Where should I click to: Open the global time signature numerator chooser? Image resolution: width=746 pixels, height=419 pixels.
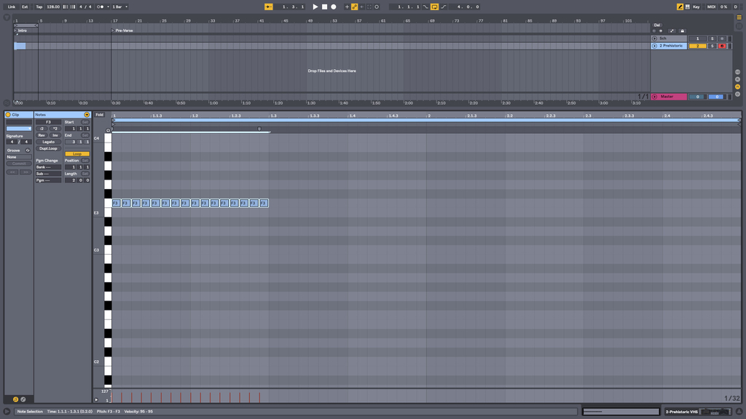[x=82, y=6]
